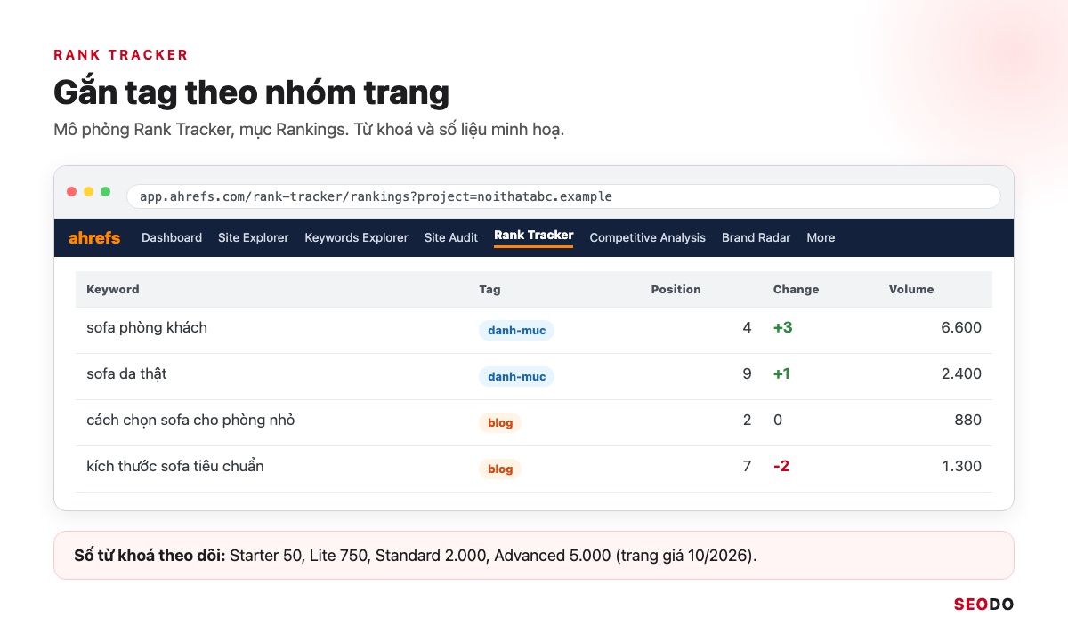
Task: Click the red close window dot
Action: coord(72,191)
